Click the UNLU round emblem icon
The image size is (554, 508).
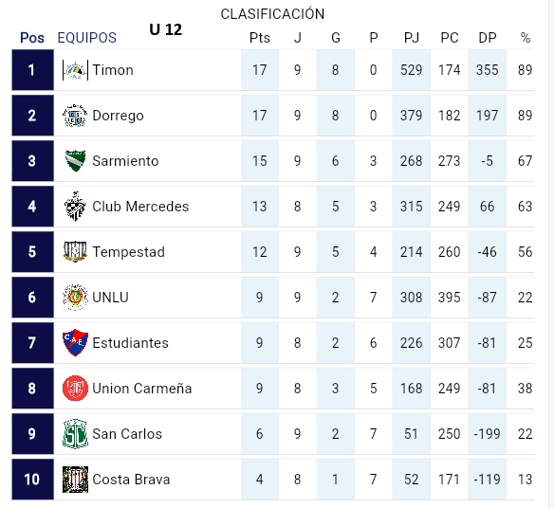click(x=75, y=298)
